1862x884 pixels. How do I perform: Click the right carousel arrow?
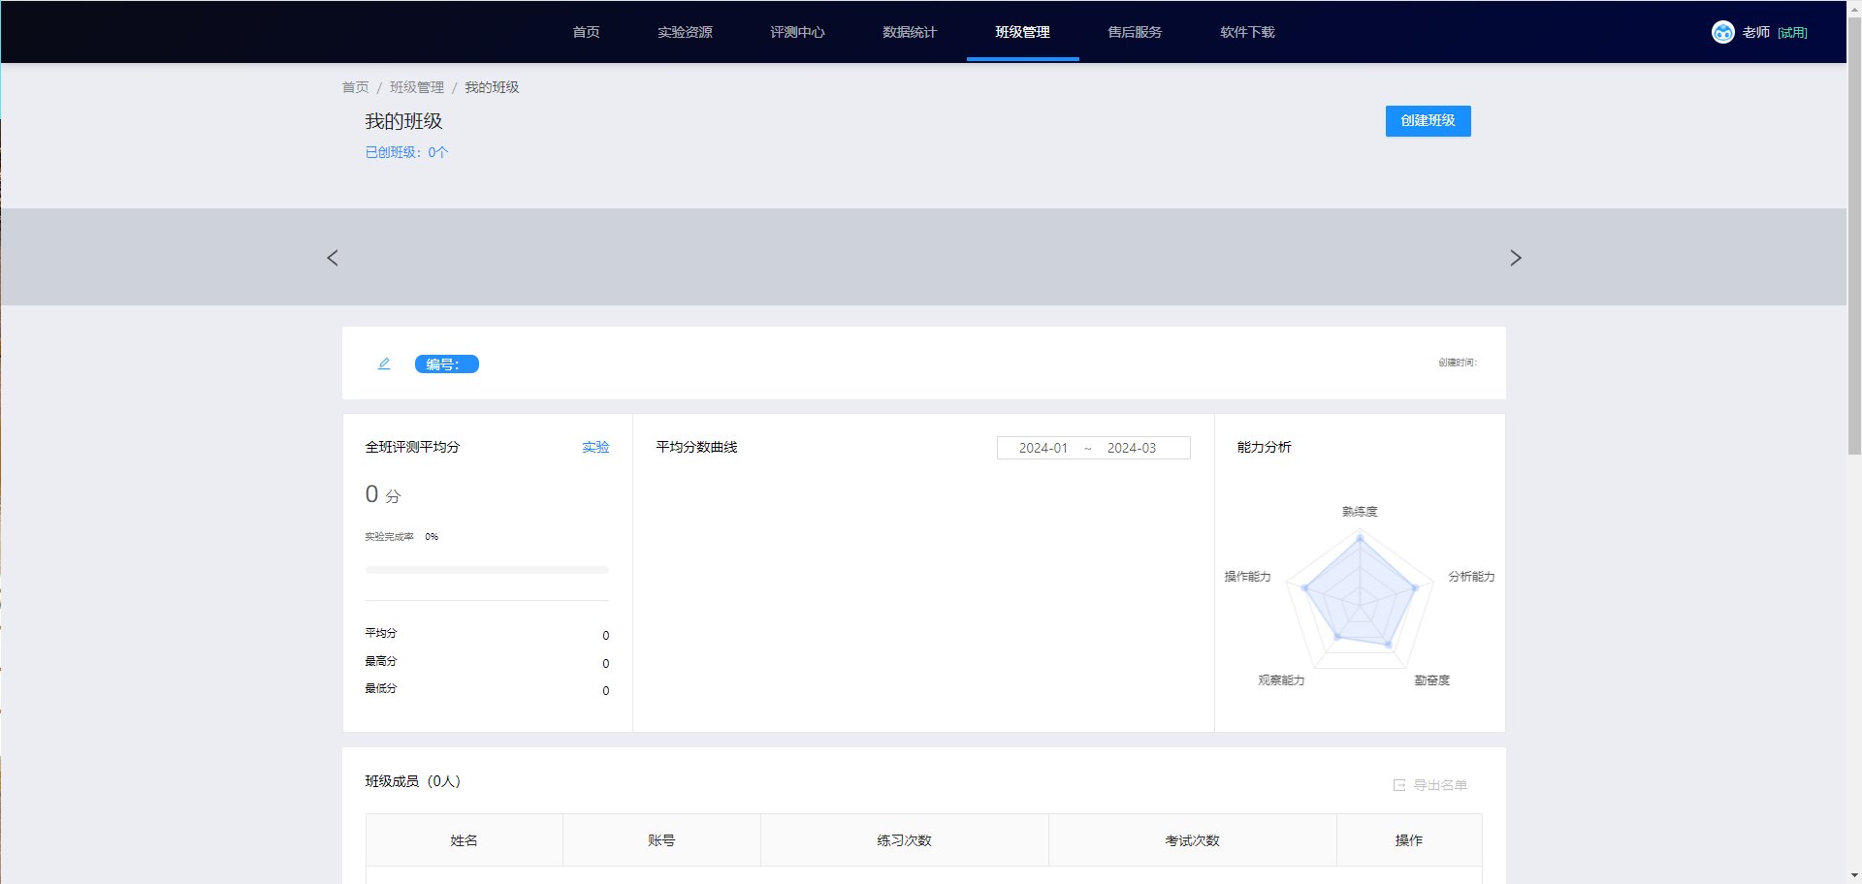[x=1516, y=258]
